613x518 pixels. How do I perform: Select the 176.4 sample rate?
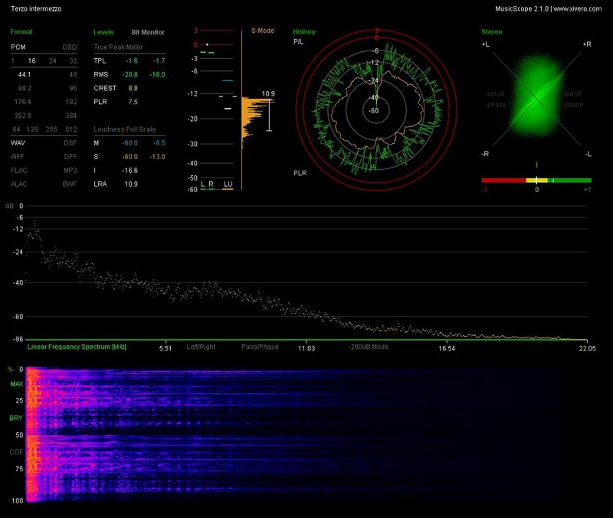23,102
